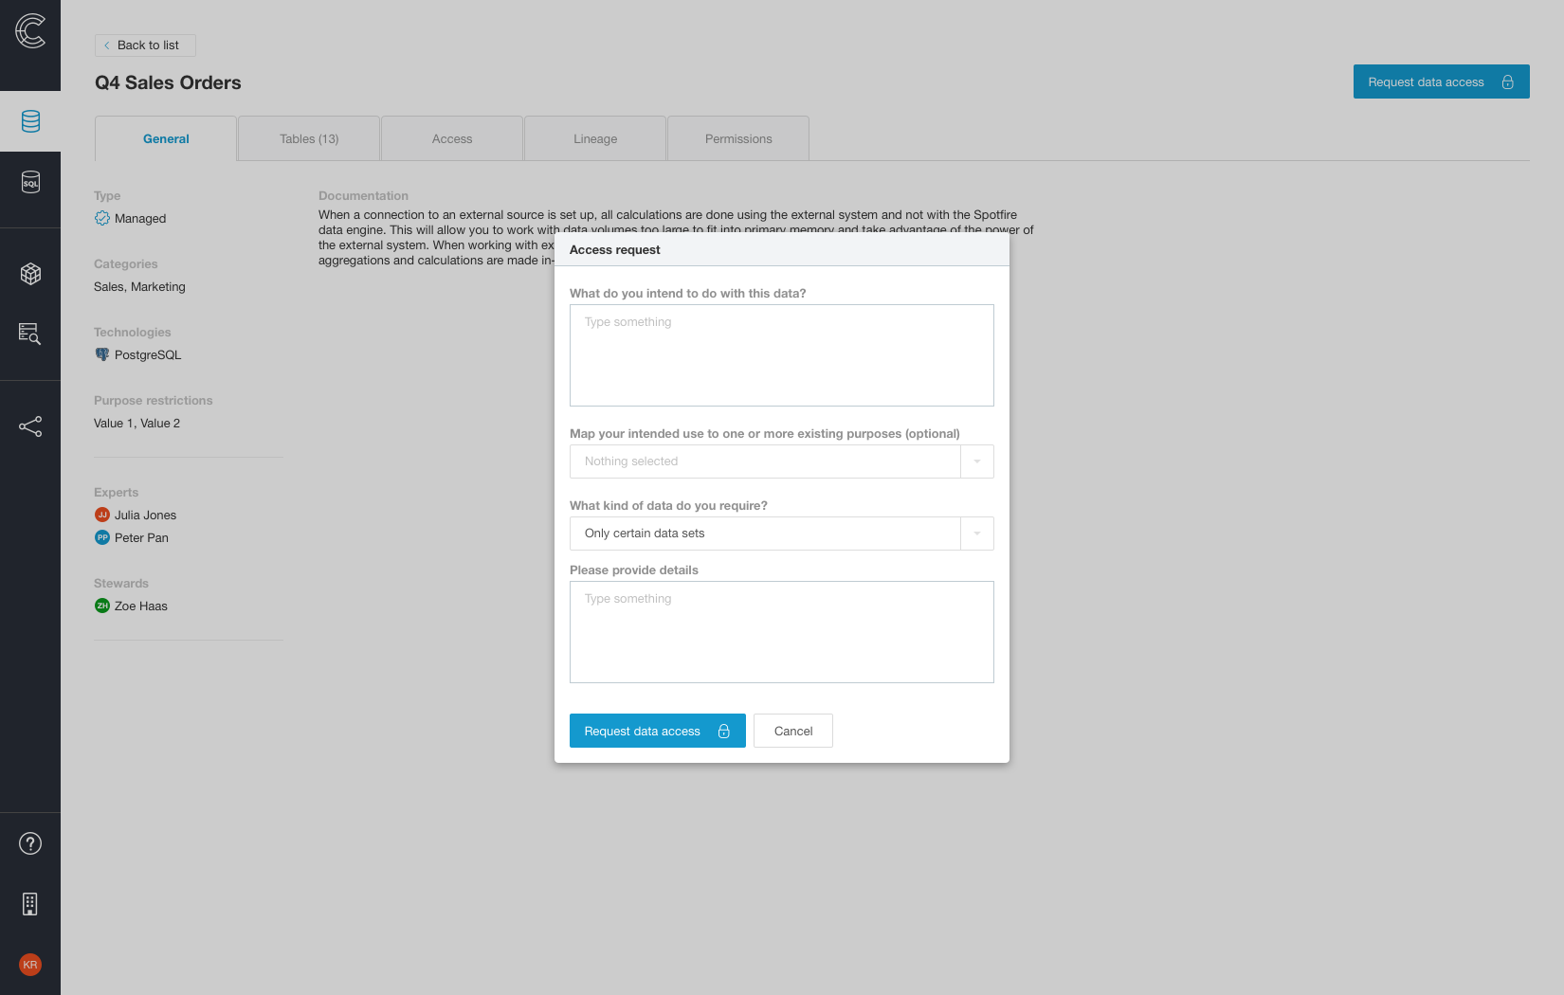The width and height of the screenshot is (1564, 995).
Task: Submit dialog Request data access button
Action: (x=658, y=731)
